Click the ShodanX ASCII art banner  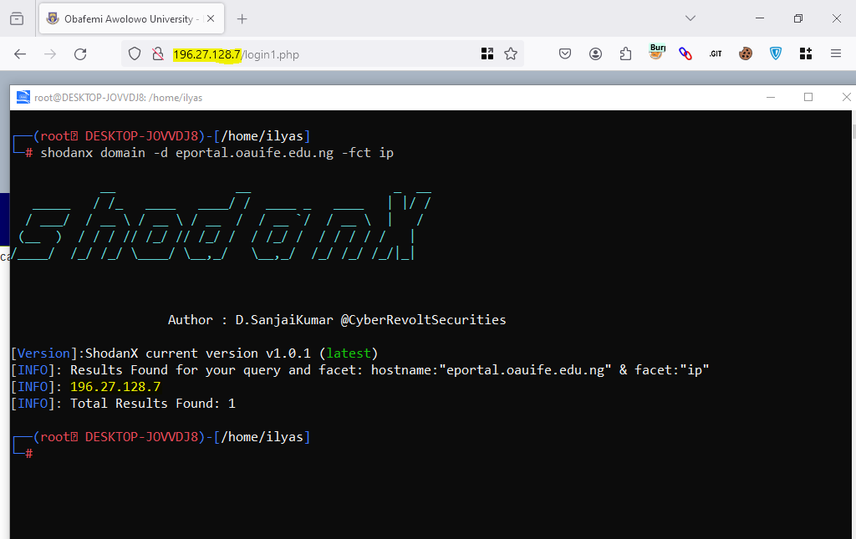[222, 226]
